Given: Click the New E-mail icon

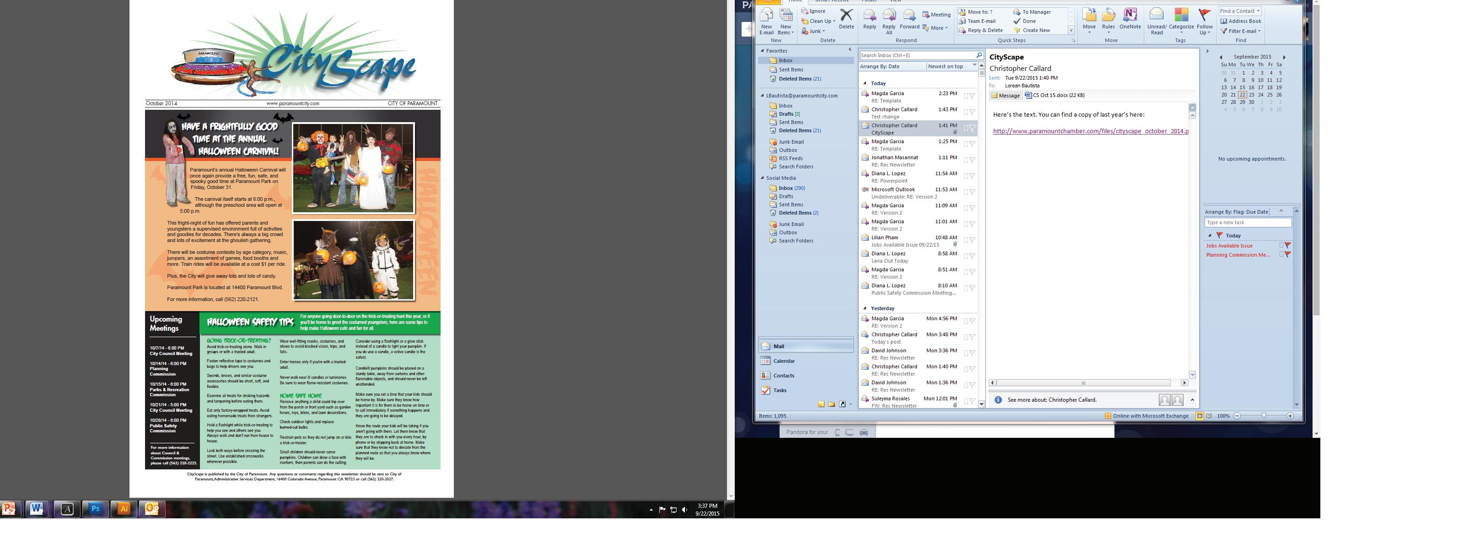Looking at the screenshot, I should click(x=766, y=16).
